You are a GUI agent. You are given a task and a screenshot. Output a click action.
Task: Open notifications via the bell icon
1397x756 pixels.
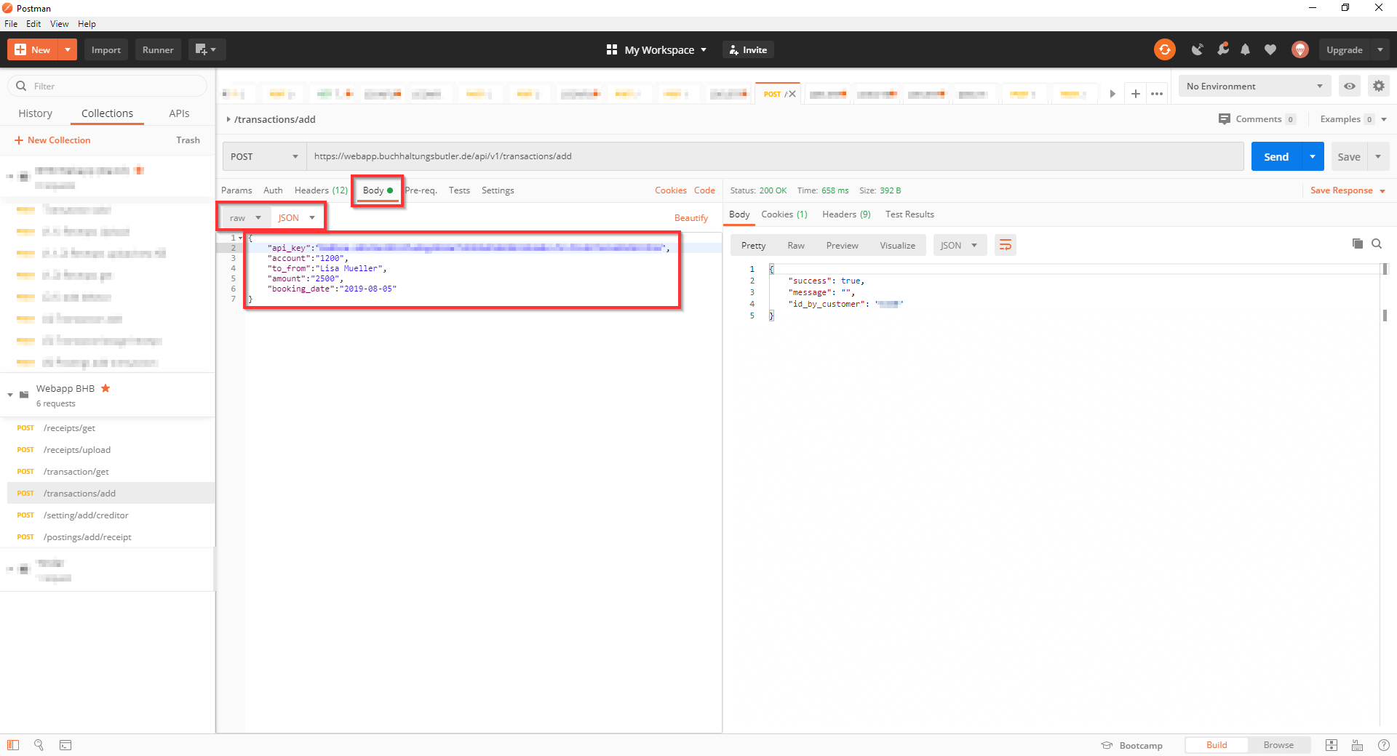click(1245, 49)
